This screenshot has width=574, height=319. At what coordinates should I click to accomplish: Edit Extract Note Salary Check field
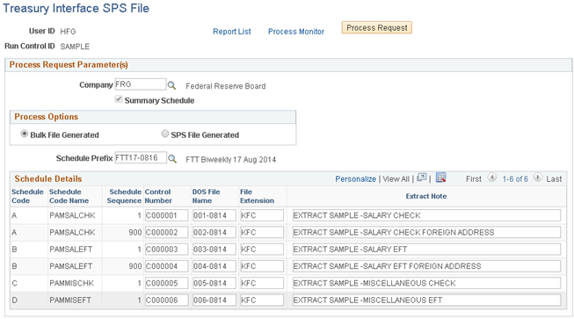pyautogui.click(x=426, y=215)
